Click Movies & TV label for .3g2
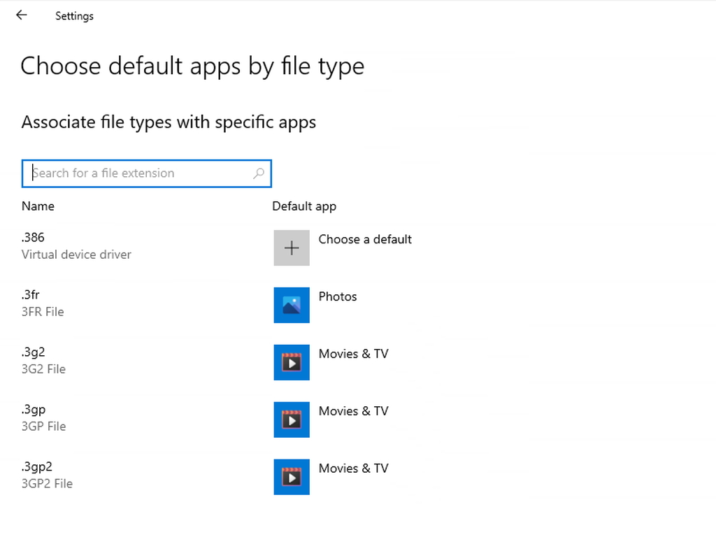 pos(353,354)
